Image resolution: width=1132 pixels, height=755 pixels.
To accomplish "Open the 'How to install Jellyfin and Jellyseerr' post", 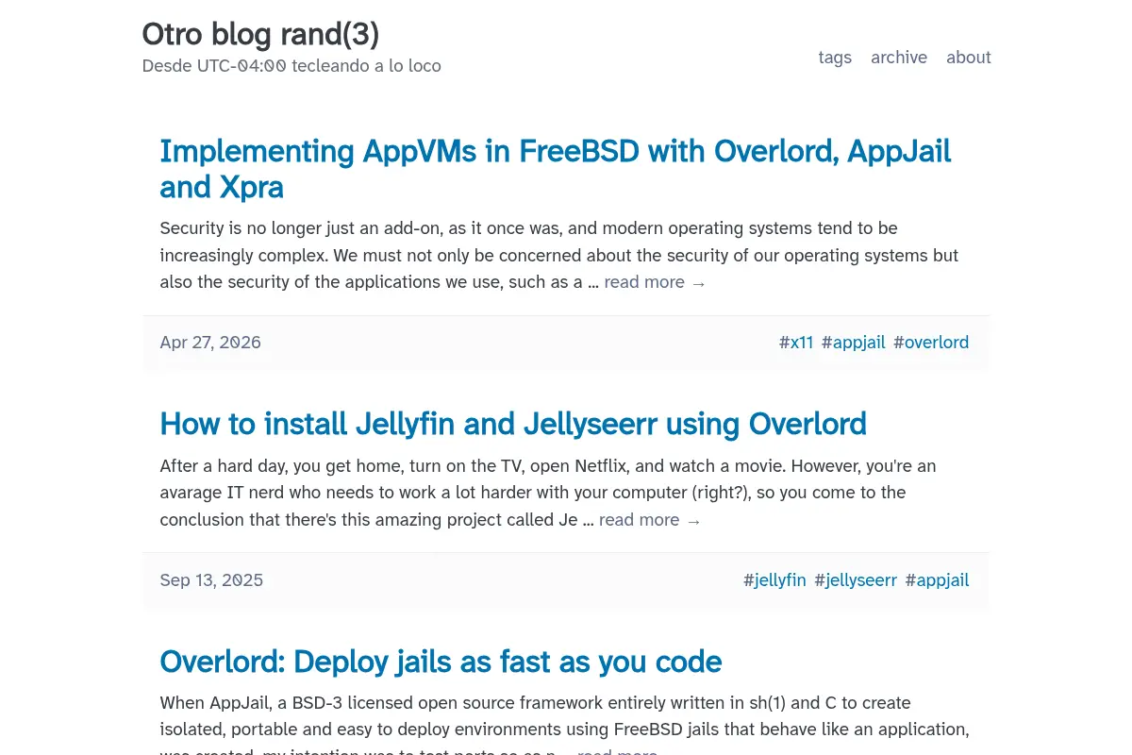I will coord(513,424).
